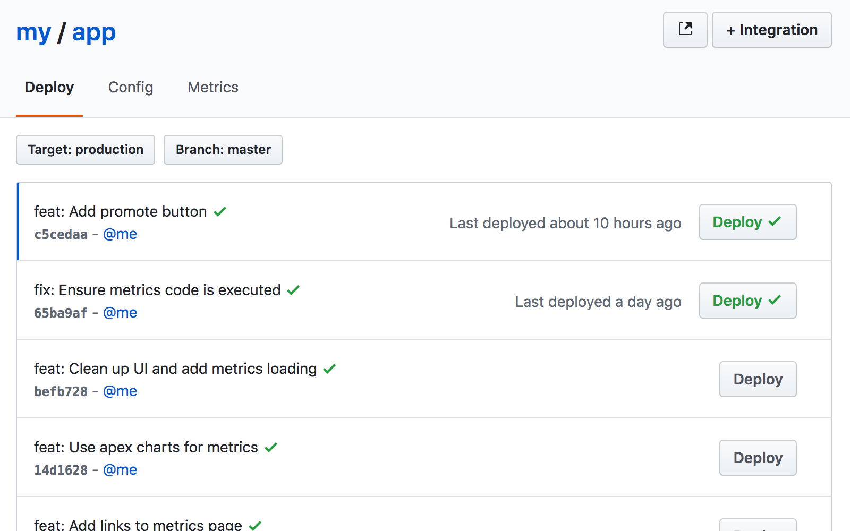
Task: Deploy the 14d1628 apex charts commit
Action: (x=758, y=458)
